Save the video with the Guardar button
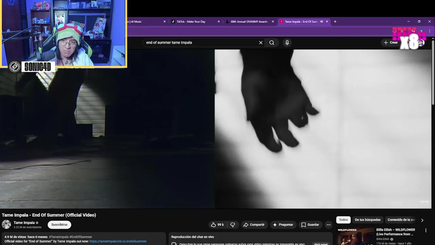The image size is (435, 245). 310,225
